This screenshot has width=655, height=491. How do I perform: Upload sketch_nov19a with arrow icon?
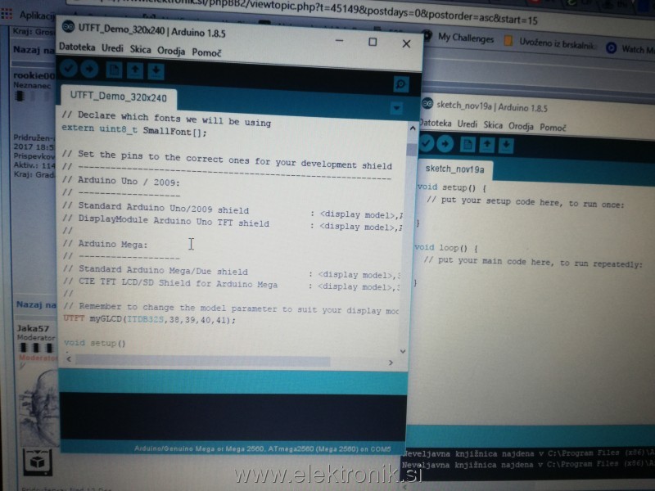point(445,145)
